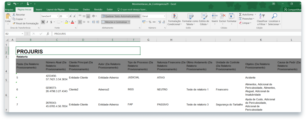Switch to the Fórmulas ribbon tab

pyautogui.click(x=74, y=10)
